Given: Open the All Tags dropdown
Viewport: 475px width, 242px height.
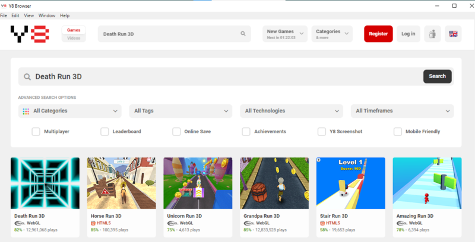Looking at the screenshot, I should click(181, 111).
